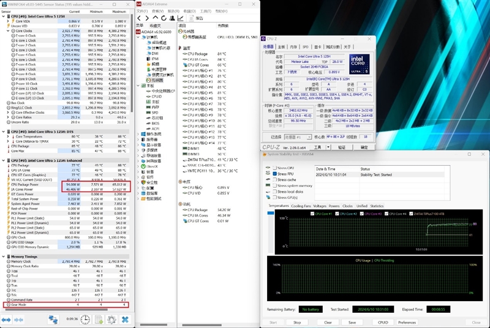Collapse Core Clocks group in HWiNFO
This screenshot has width=490, height=328.
click(8, 31)
